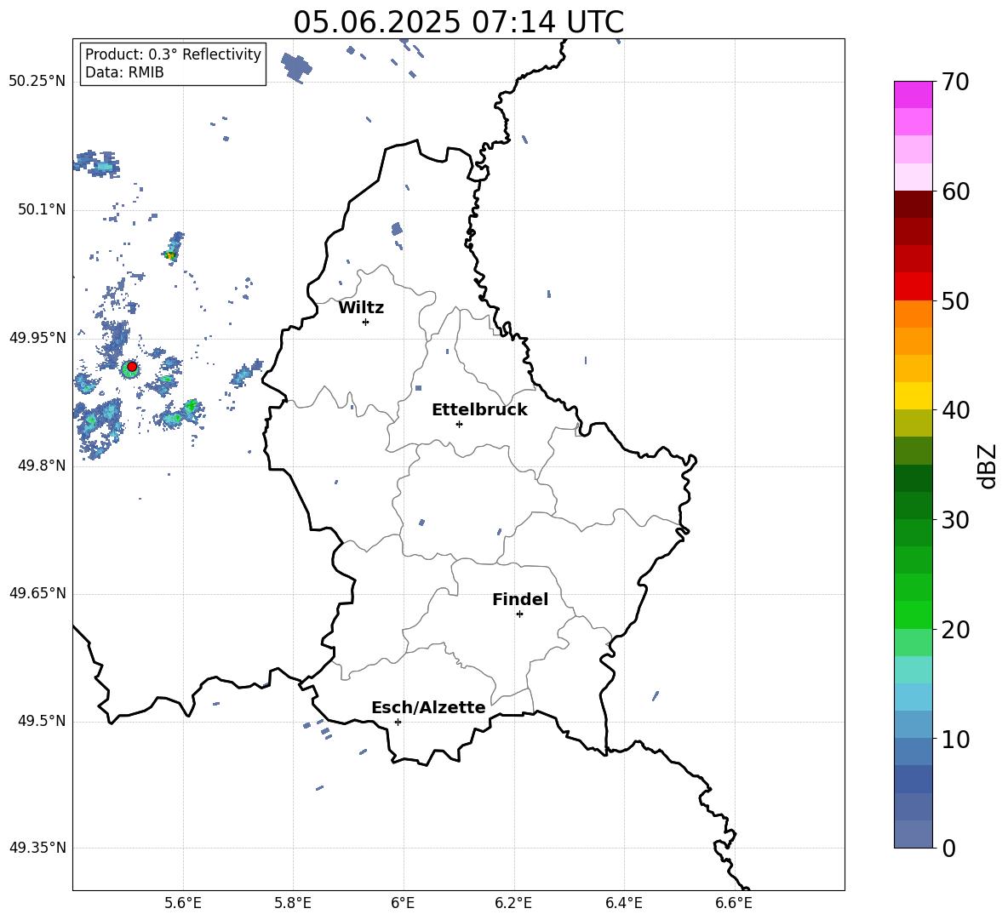Viewport: 1008px width, 920px height.
Task: Click the 0 tick on colorbar
Action: (948, 848)
